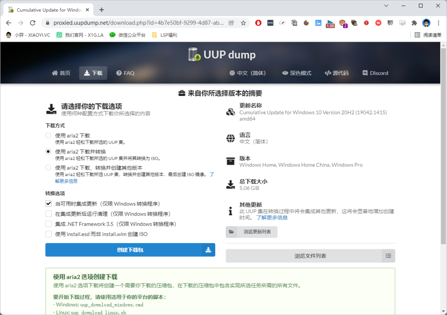Click the 浏览更新列表 button

tap(252, 232)
